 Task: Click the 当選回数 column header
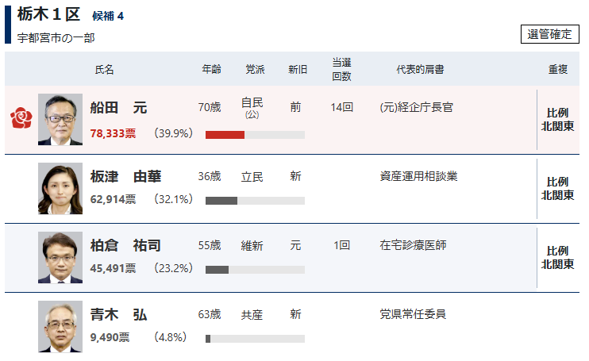341,69
